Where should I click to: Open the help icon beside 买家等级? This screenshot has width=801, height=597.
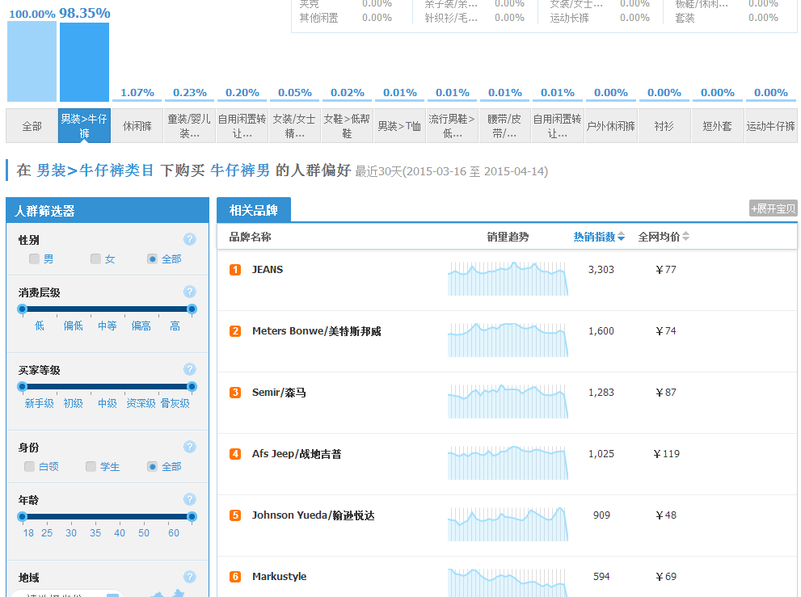(189, 369)
